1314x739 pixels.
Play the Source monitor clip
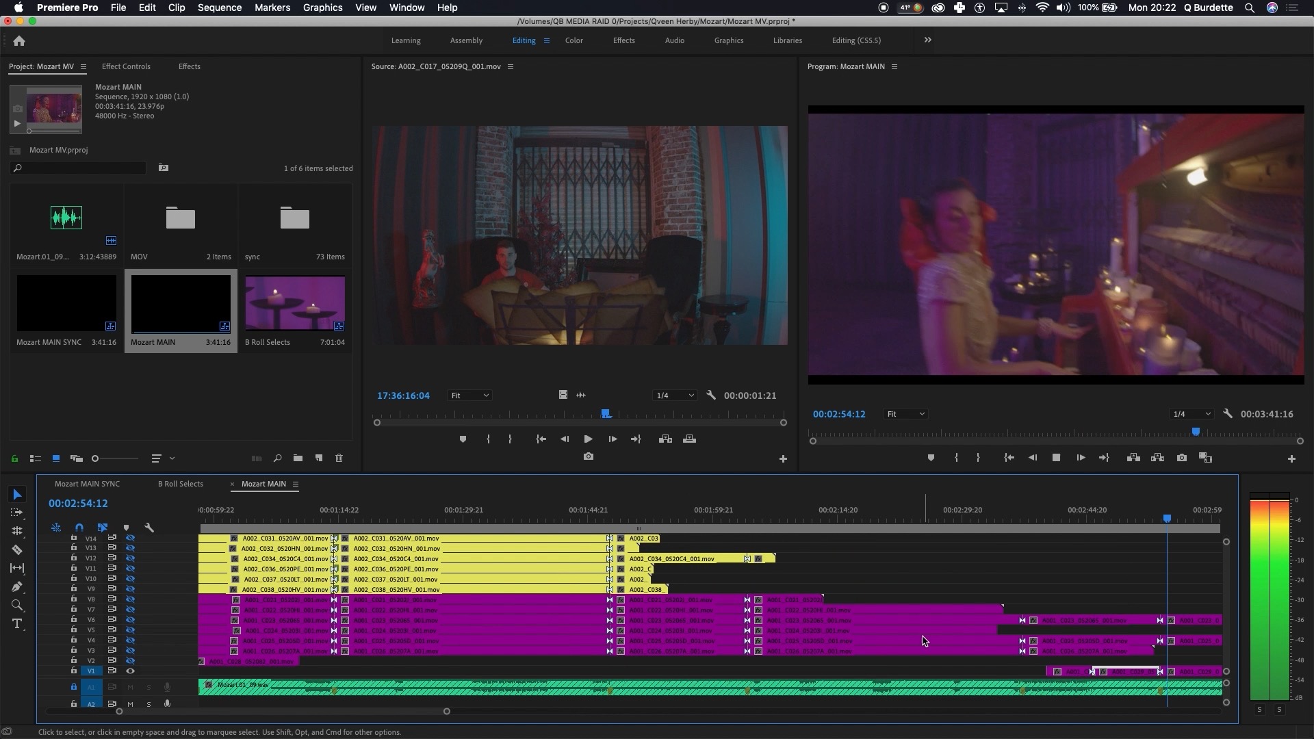pyautogui.click(x=588, y=439)
